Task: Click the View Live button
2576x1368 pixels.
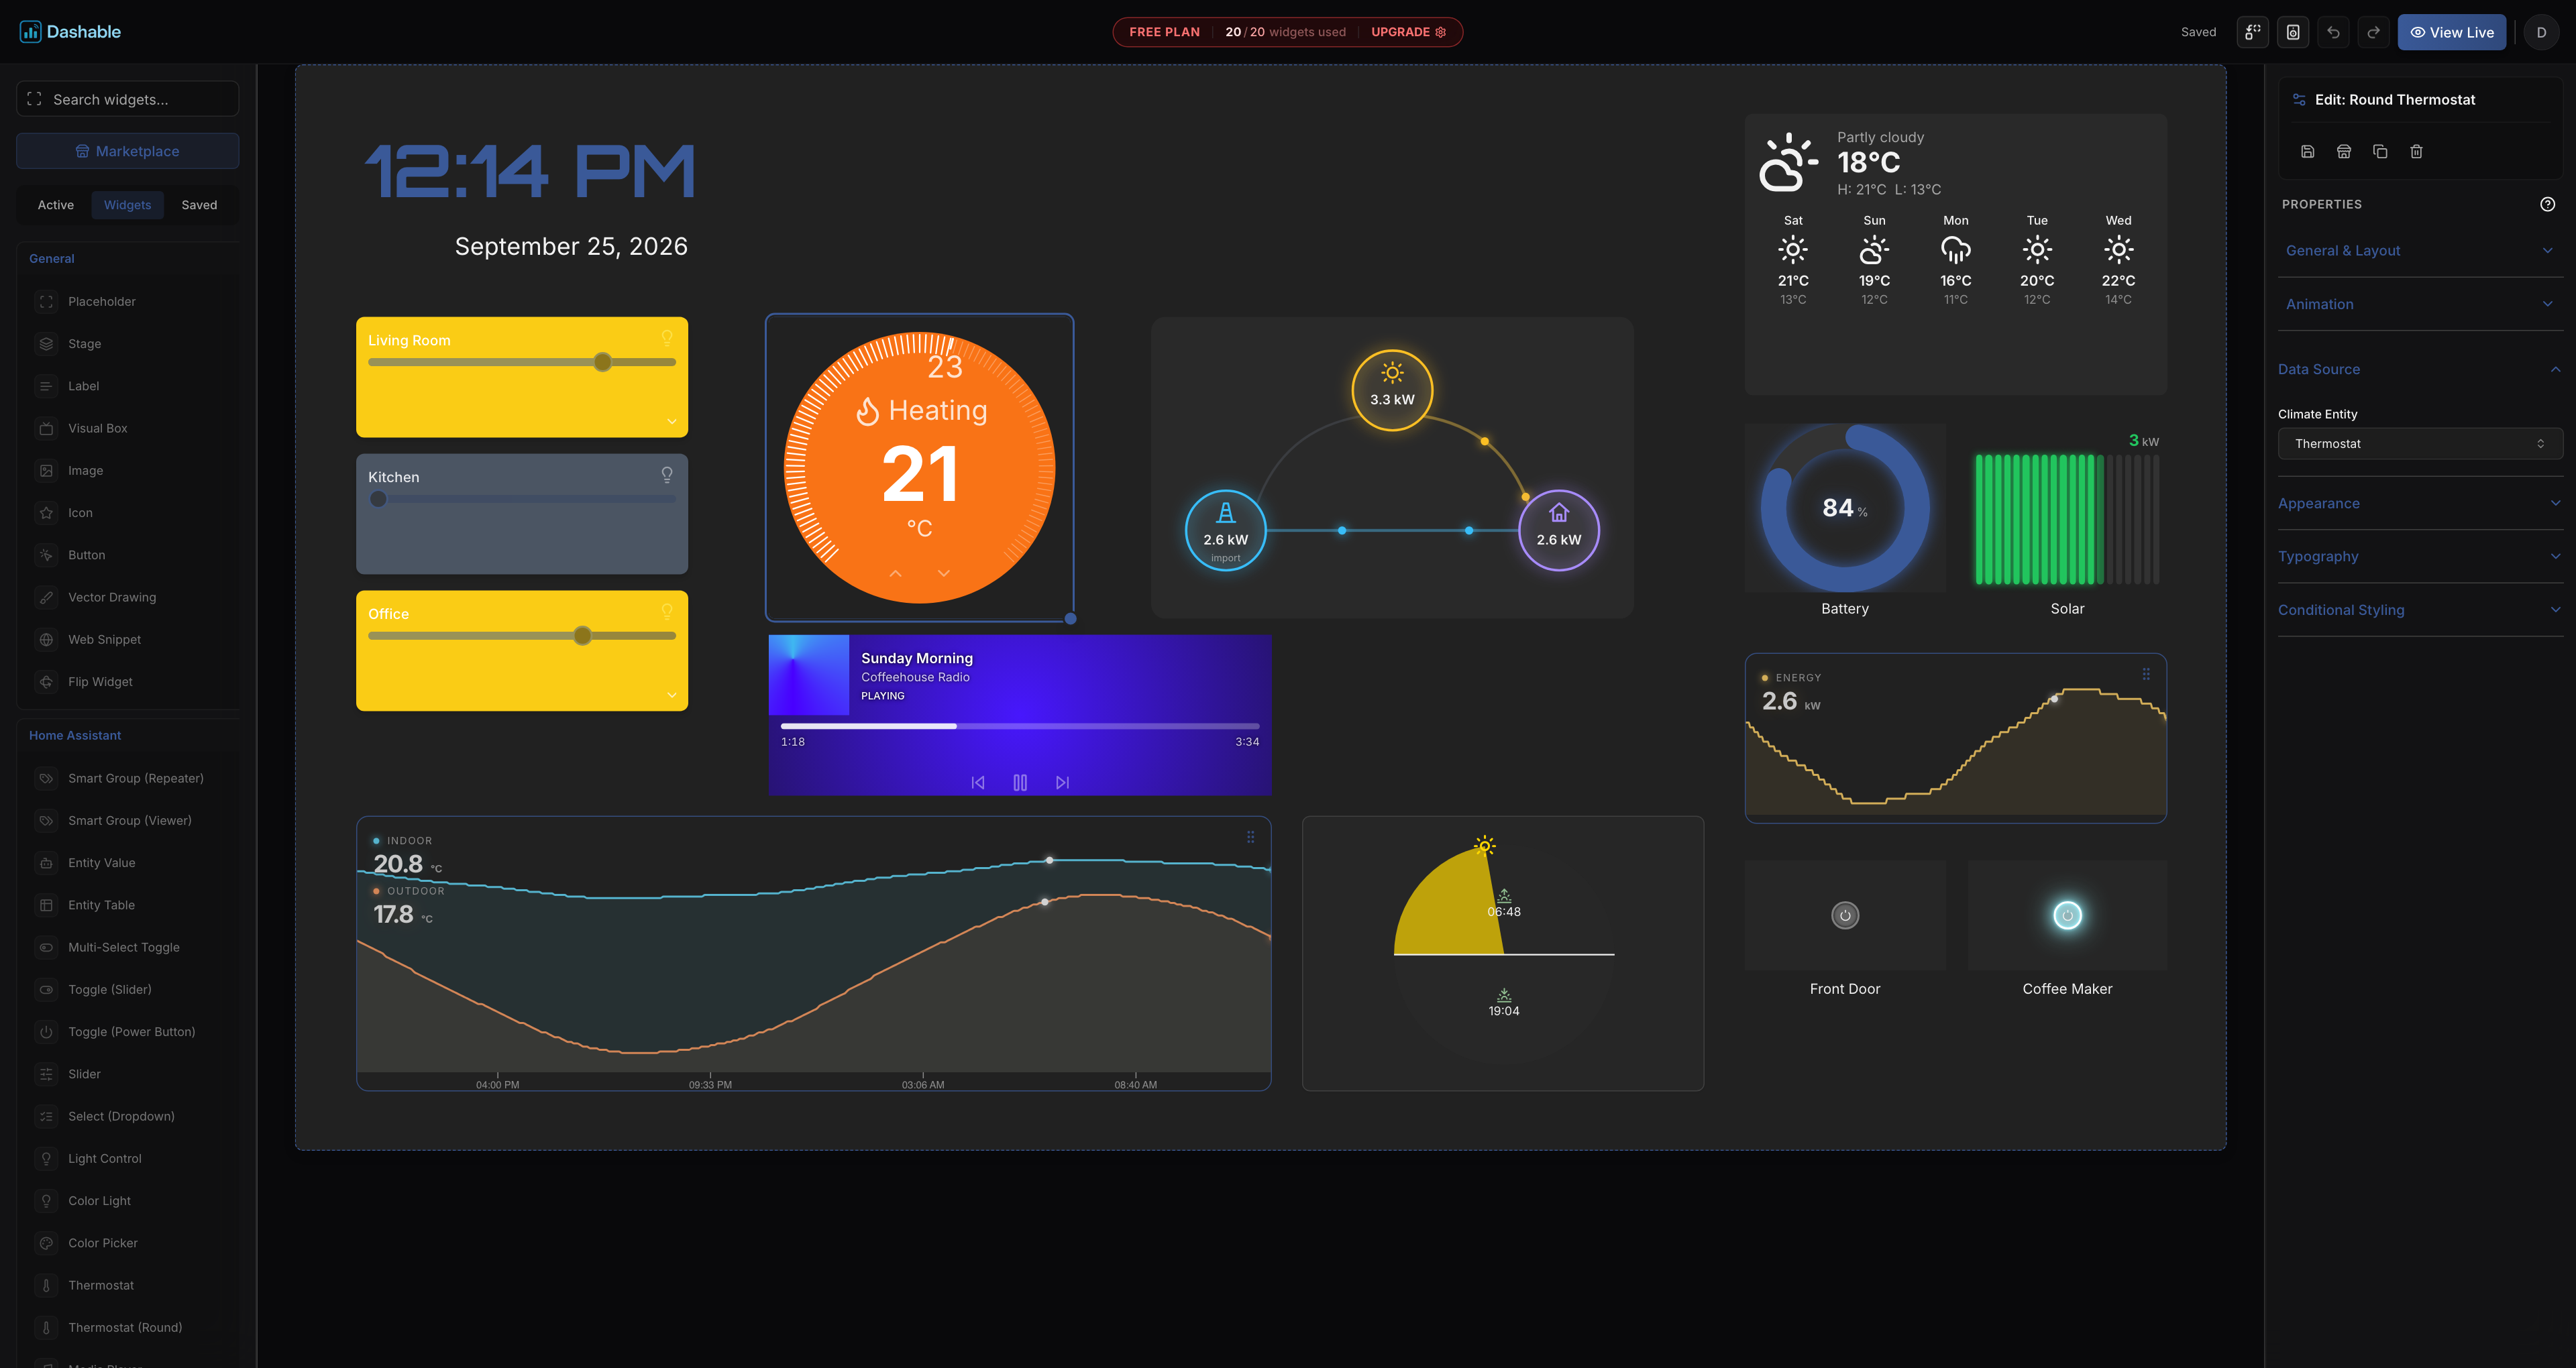Action: coord(2452,32)
